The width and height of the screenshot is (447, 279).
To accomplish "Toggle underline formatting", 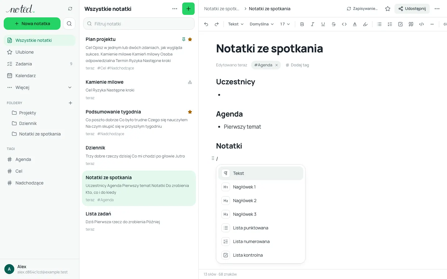I will coord(323,24).
